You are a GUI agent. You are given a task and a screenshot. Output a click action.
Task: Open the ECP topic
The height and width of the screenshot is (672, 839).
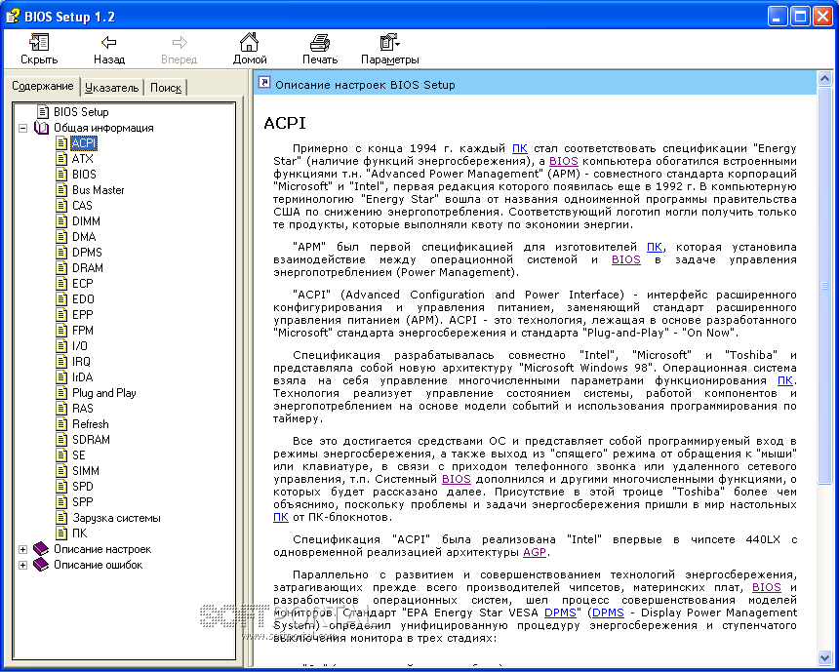pyautogui.click(x=82, y=284)
